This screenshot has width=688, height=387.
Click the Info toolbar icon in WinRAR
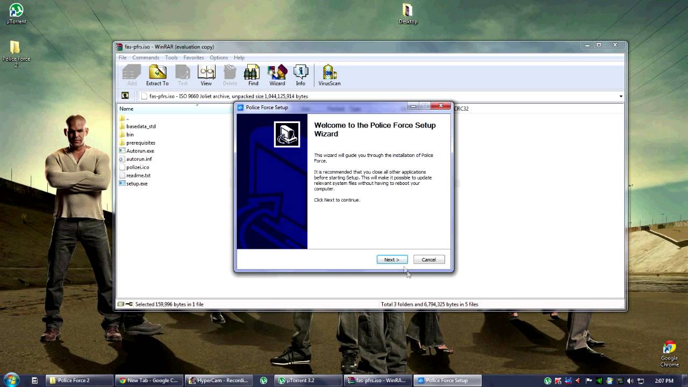point(300,75)
